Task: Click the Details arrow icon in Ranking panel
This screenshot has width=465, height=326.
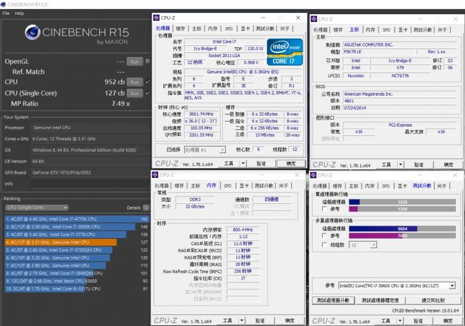Action: [x=146, y=208]
